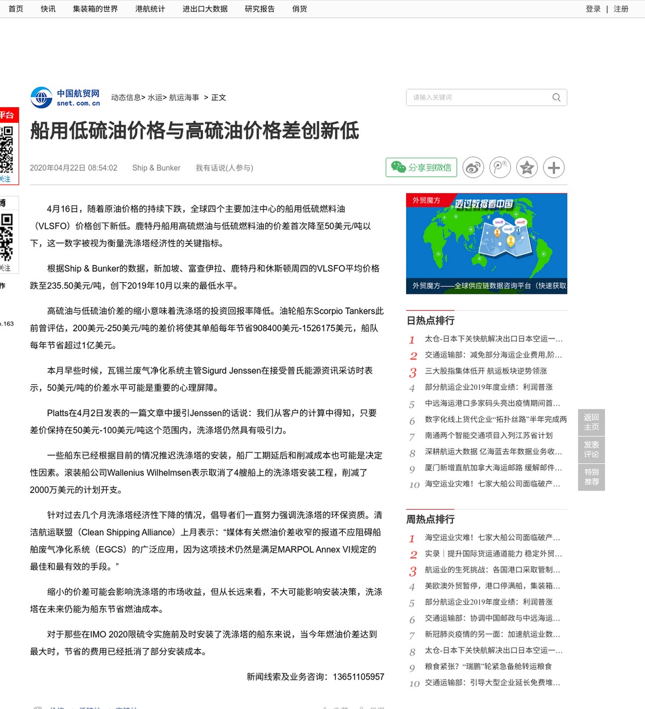
Task: Open weekly item 部分航运企业2019年度业绩
Action: (489, 602)
